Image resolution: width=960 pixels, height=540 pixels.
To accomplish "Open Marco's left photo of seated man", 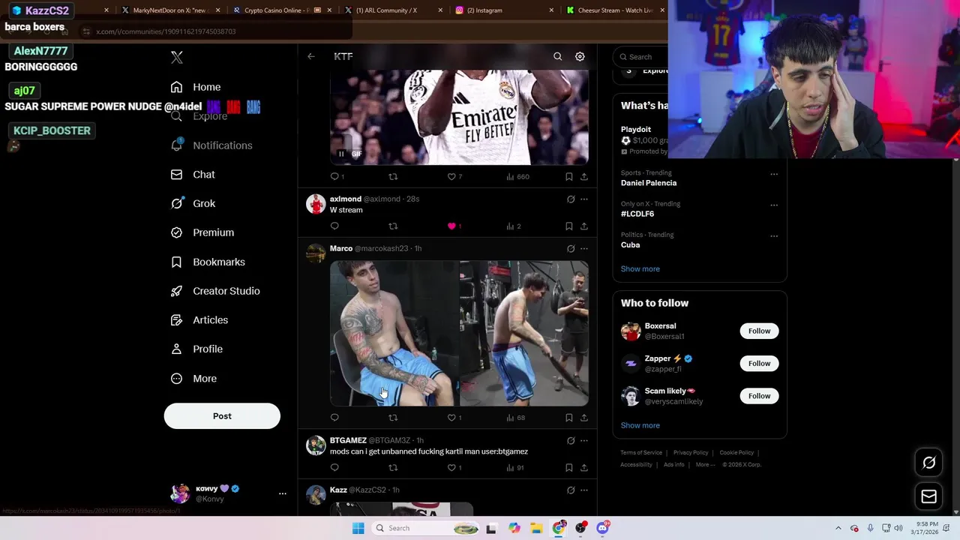I will (394, 334).
